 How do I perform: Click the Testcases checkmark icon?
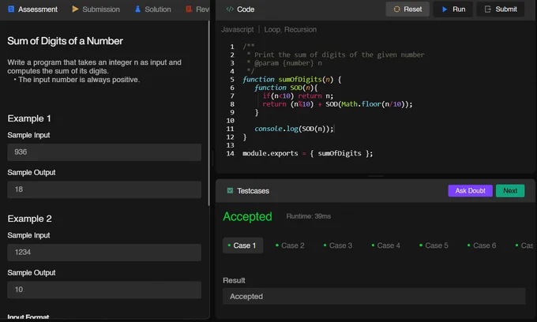pos(230,191)
